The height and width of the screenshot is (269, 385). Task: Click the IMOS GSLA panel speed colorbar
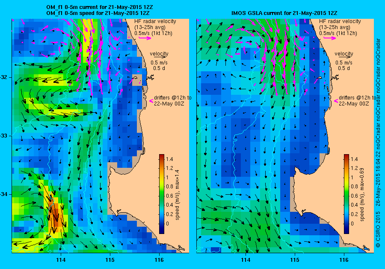coord(346,194)
